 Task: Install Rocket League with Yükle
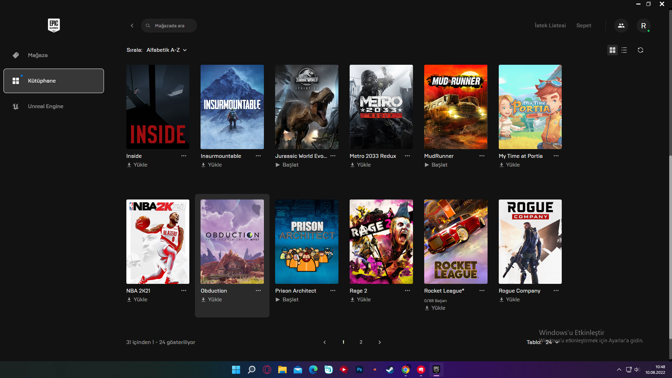[435, 308]
